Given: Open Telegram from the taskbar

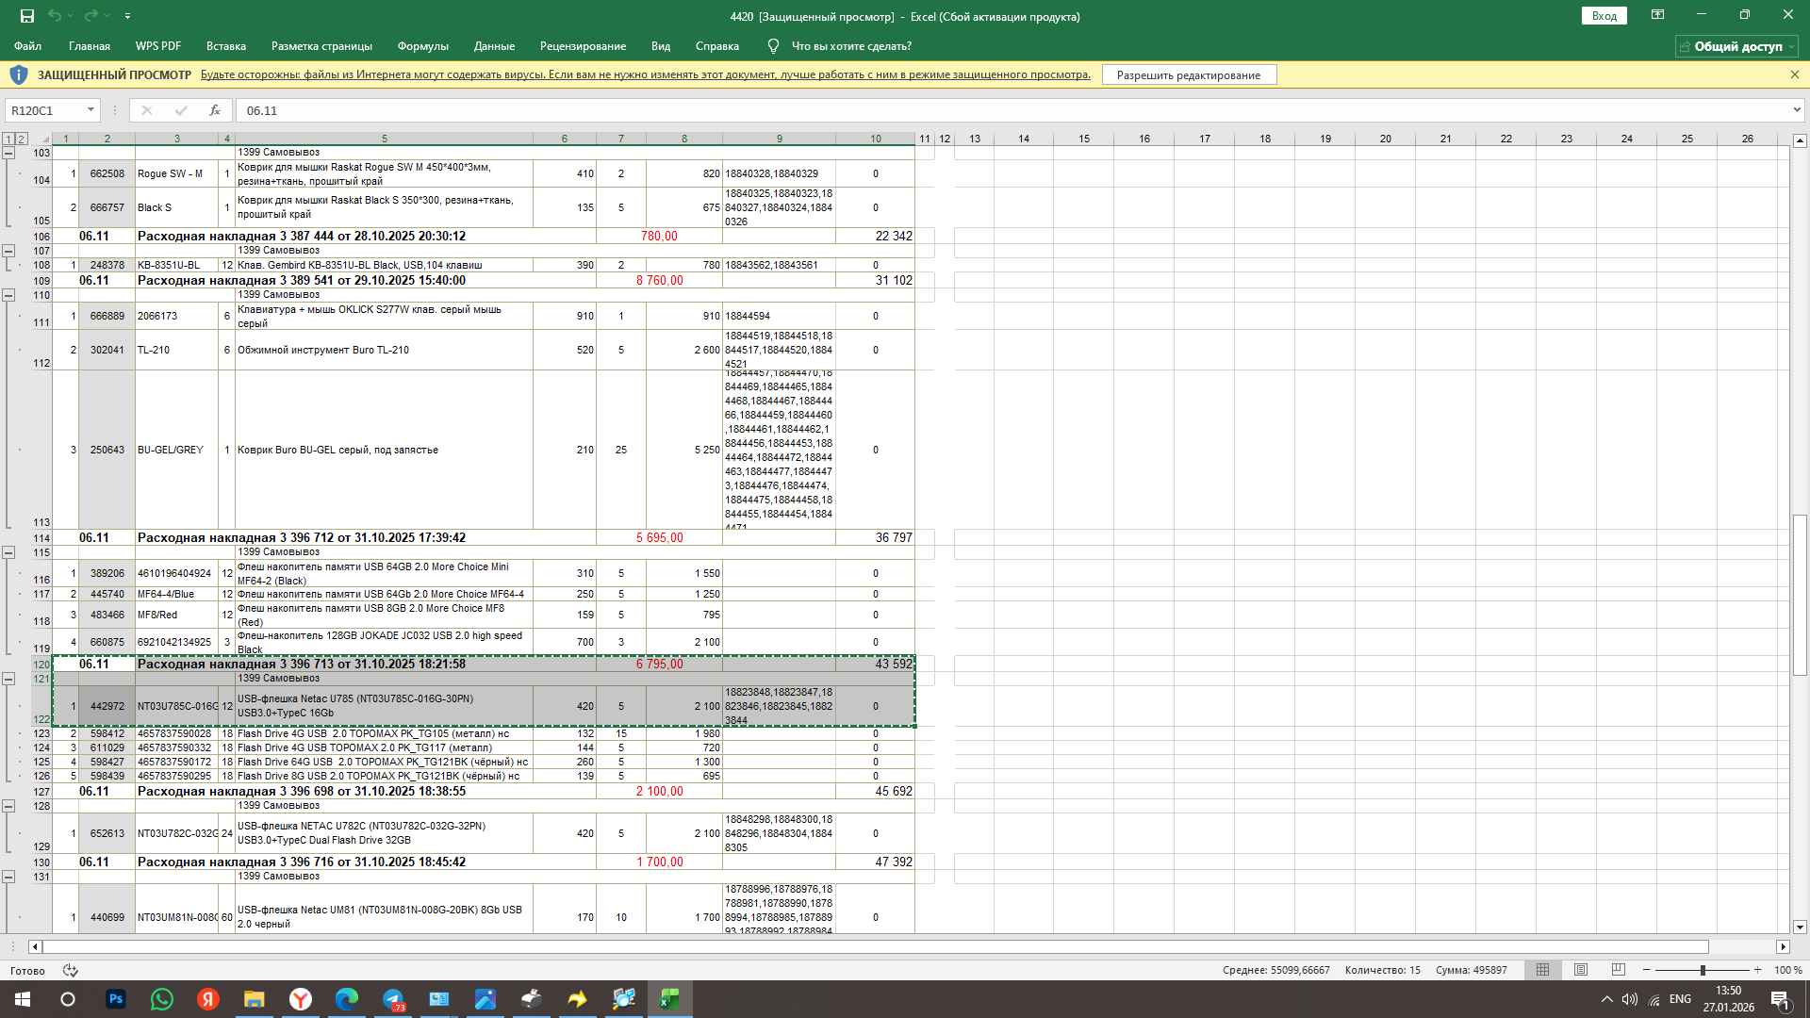Looking at the screenshot, I should [x=393, y=999].
